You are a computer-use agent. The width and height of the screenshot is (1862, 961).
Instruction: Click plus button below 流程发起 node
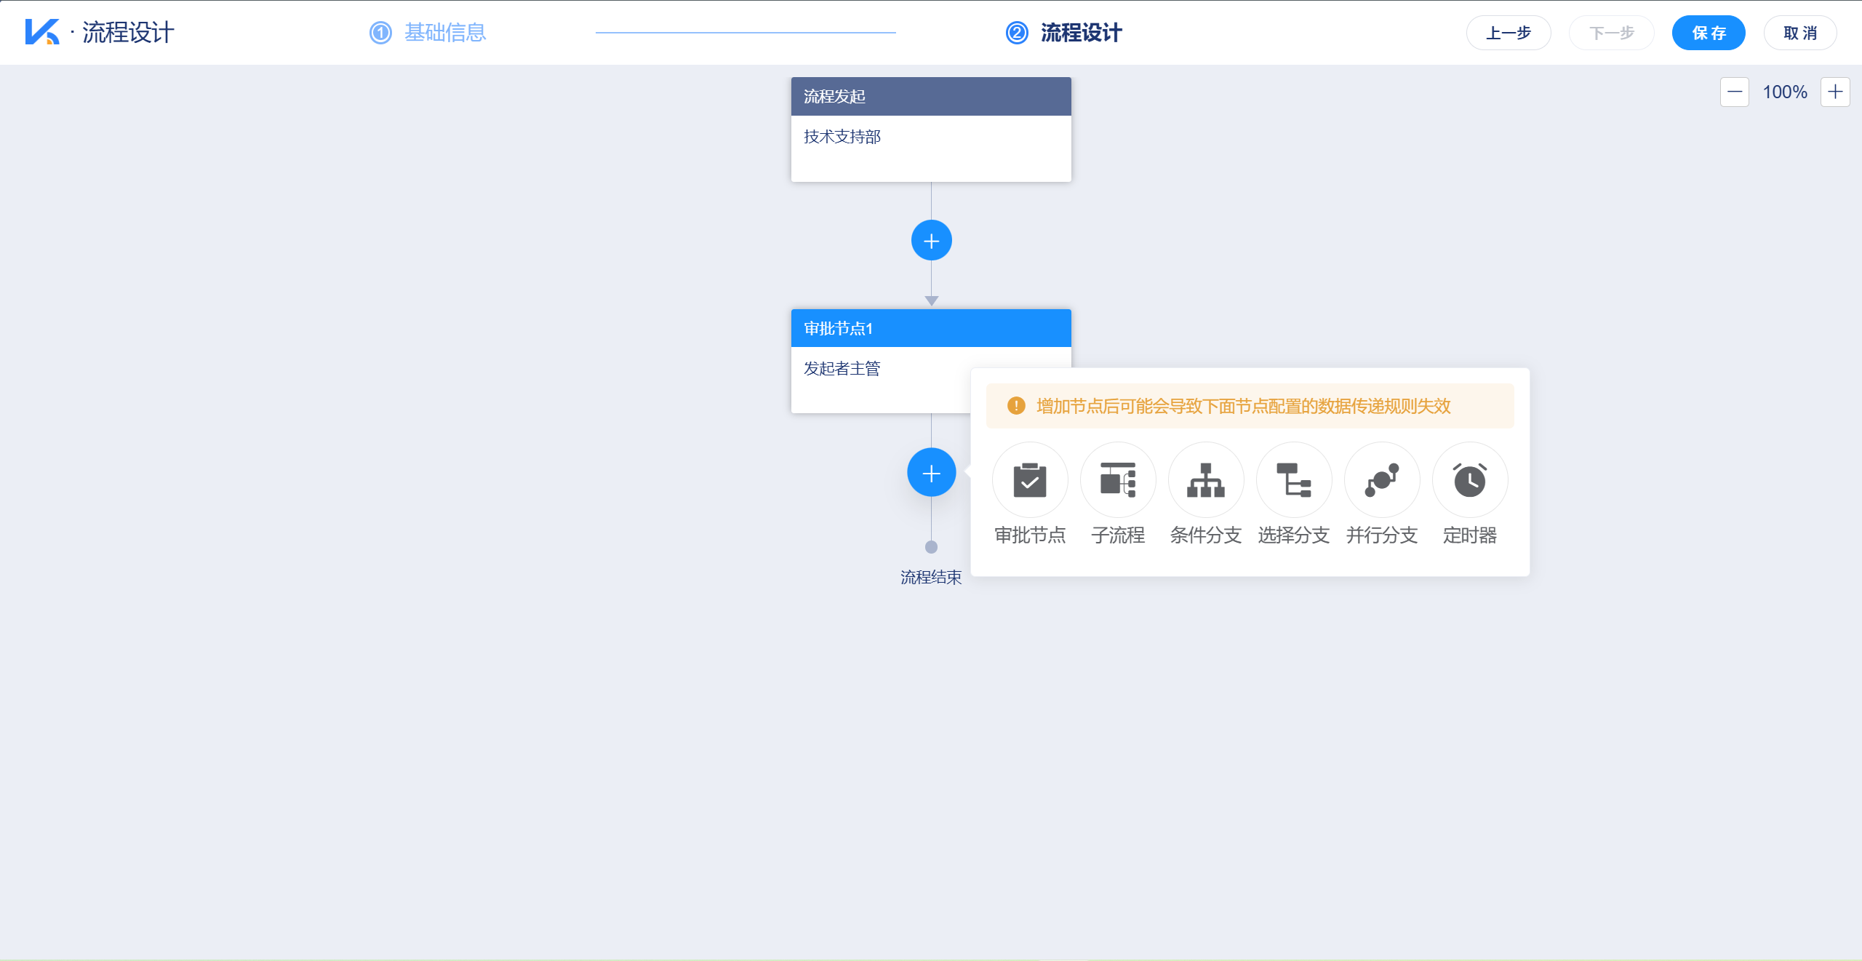click(931, 241)
